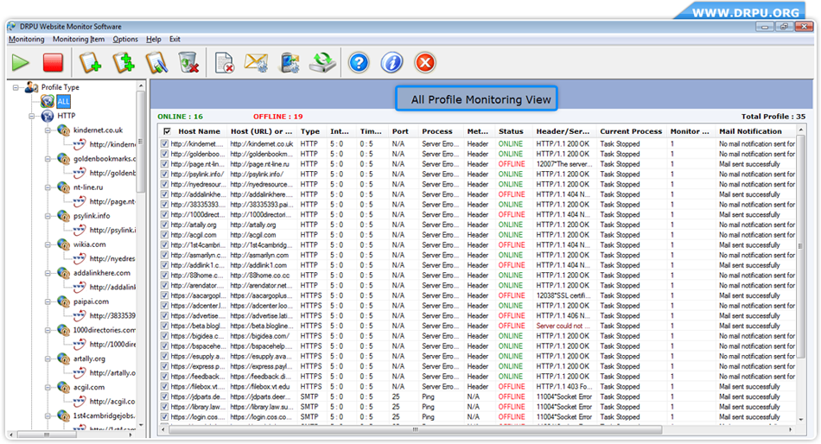Uncheck the http://artally.org row checkbox
Image resolution: width=821 pixels, height=444 pixels.
165,225
